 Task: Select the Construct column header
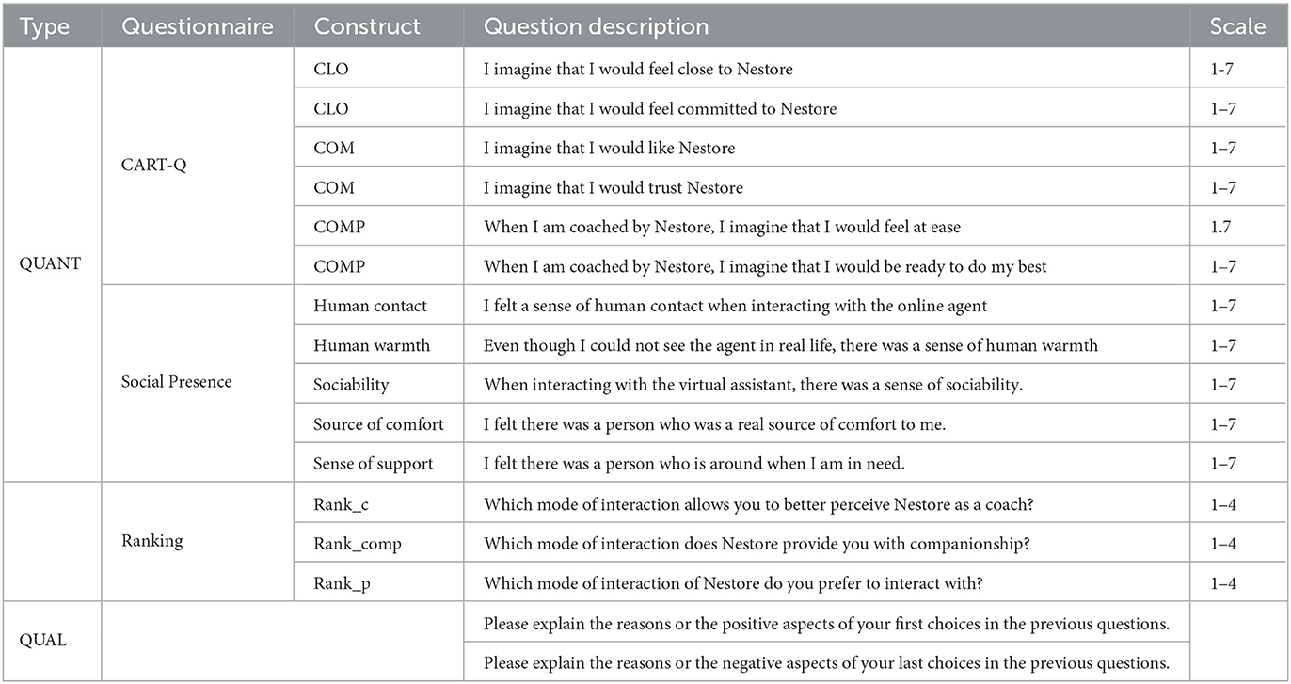click(367, 26)
